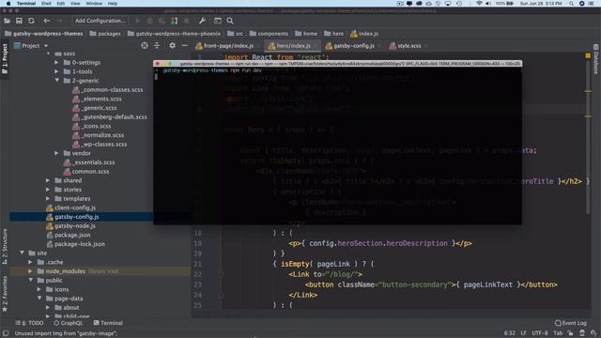This screenshot has width=601, height=338.
Task: Click the Locate target icon in Project panel
Action: pyautogui.click(x=145, y=46)
